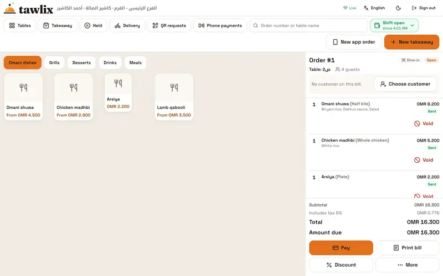Click the plus icon in New takeaway

coord(393,42)
